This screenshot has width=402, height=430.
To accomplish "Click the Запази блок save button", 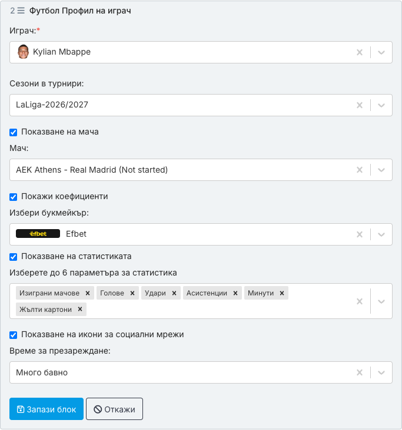I will 46,409.
